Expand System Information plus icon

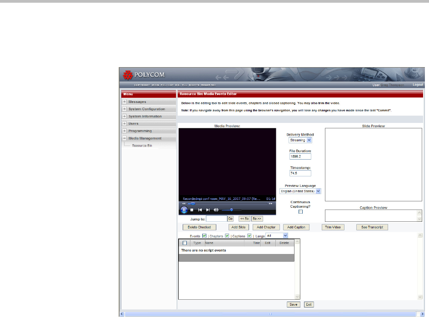pyautogui.click(x=125, y=116)
